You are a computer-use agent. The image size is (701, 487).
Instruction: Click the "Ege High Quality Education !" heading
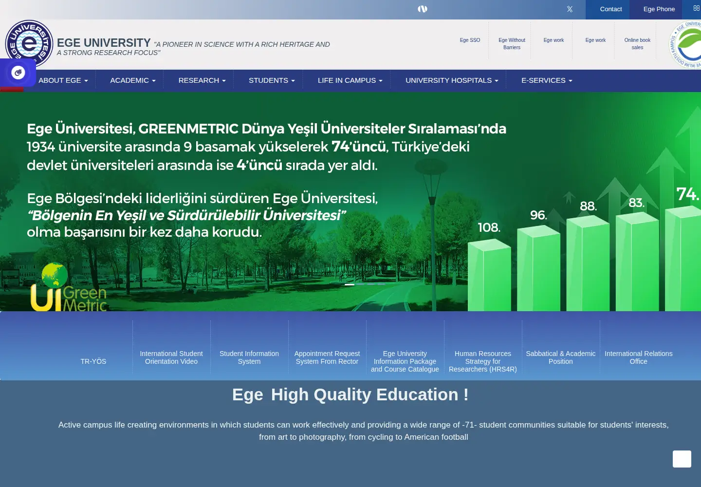click(350, 394)
